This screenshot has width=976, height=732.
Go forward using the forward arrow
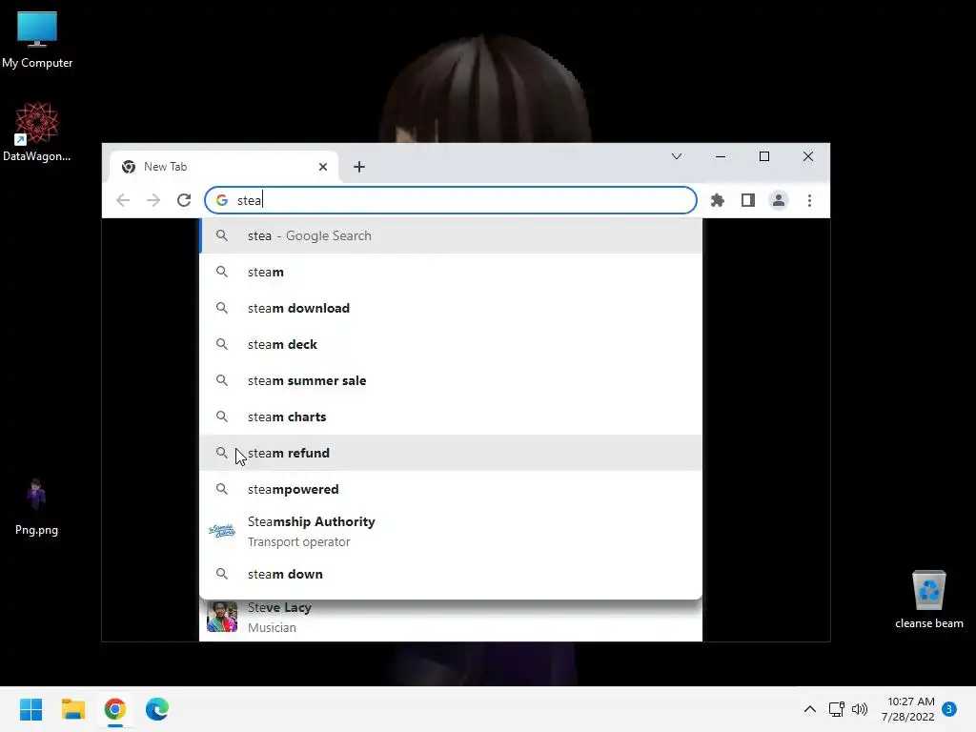(153, 200)
